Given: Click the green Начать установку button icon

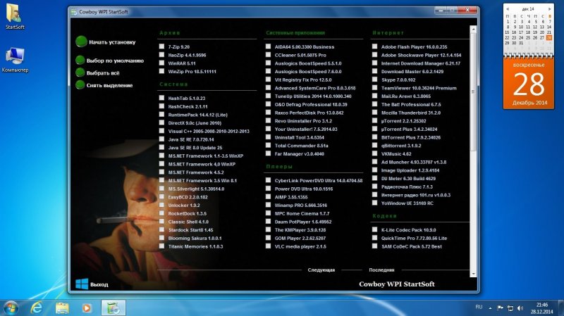Looking at the screenshot, I should coord(81,42).
